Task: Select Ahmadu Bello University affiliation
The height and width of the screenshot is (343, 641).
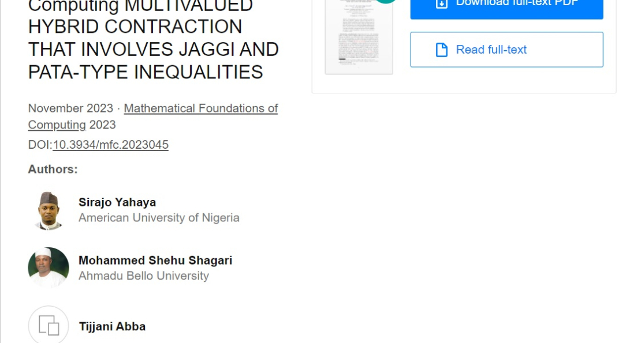Action: tap(144, 276)
